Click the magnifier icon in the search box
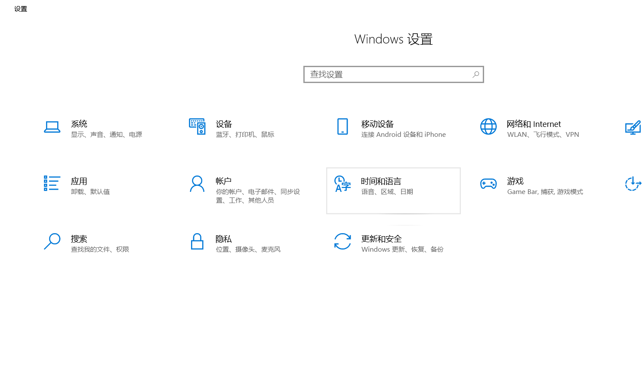The image size is (642, 379). point(475,74)
